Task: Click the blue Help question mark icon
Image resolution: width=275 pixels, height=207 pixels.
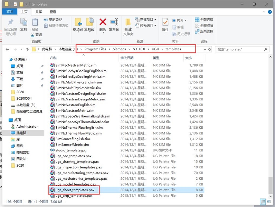Action: pyautogui.click(x=270, y=12)
